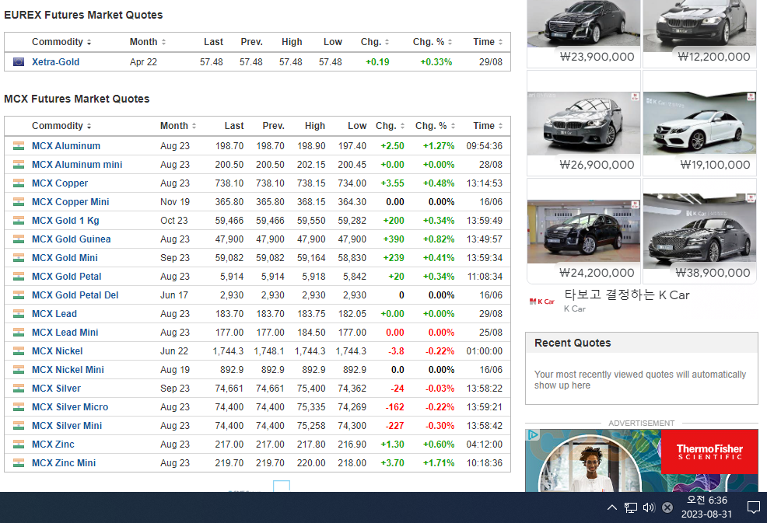Show hidden system tray icons chevron
This screenshot has height=523, width=767.
[x=612, y=507]
